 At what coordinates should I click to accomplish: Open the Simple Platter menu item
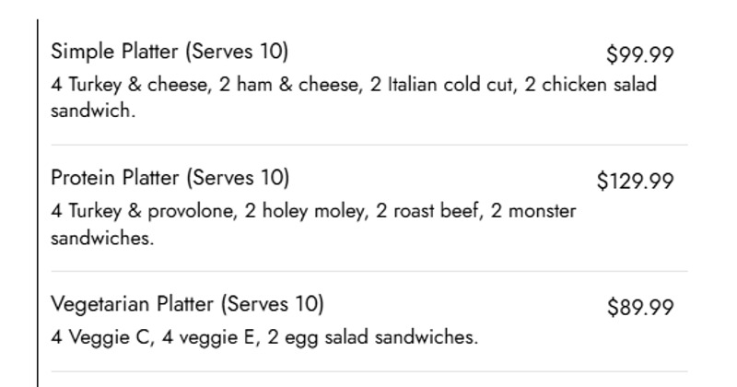point(116,50)
